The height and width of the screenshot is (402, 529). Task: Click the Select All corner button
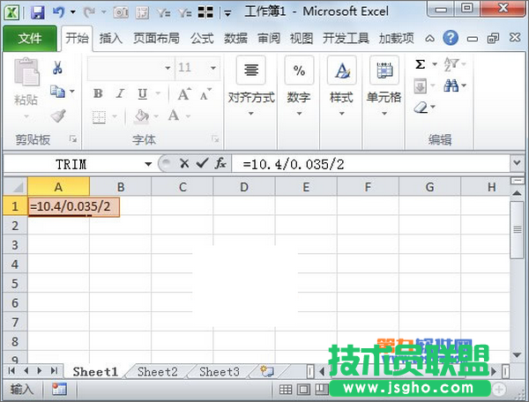[x=15, y=187]
